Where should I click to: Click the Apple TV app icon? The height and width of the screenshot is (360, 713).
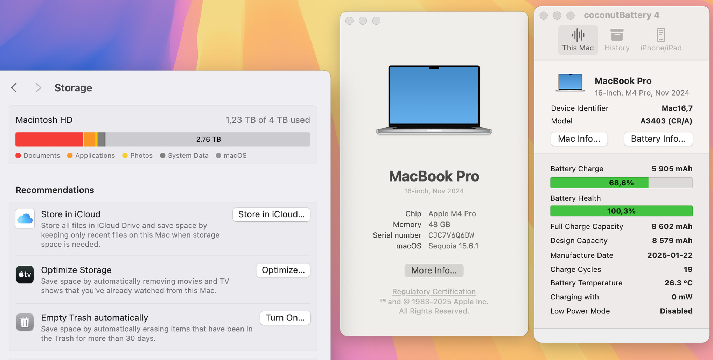tap(25, 274)
